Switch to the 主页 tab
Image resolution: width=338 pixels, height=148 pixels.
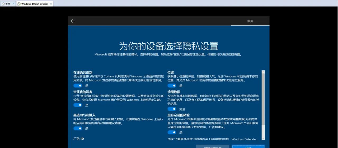coord(8,4)
